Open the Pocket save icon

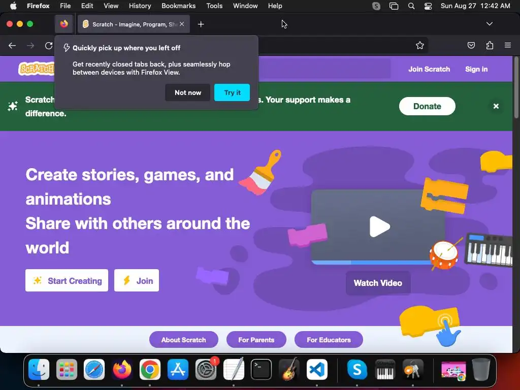471,45
